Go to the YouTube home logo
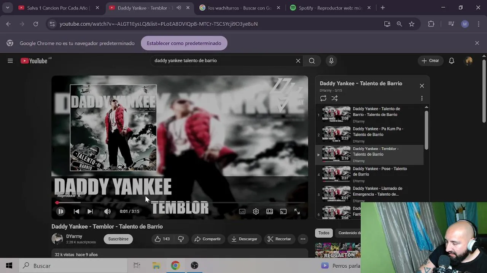The image size is (487, 273). coord(34,61)
